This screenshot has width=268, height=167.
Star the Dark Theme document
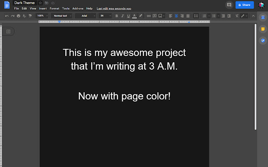tap(40, 3)
